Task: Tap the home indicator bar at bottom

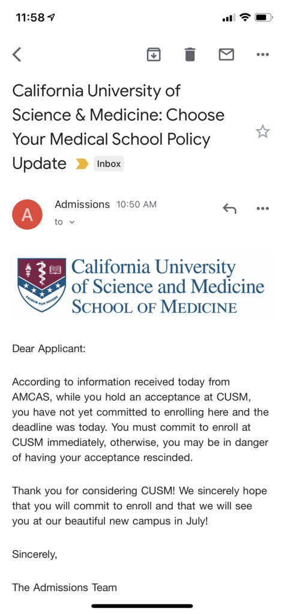Action: click(142, 606)
